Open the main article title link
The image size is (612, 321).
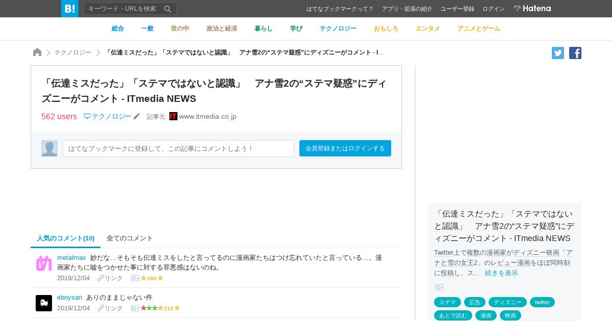pyautogui.click(x=214, y=91)
